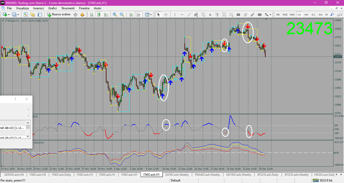Open the Aiuto menu

pos(97,8)
